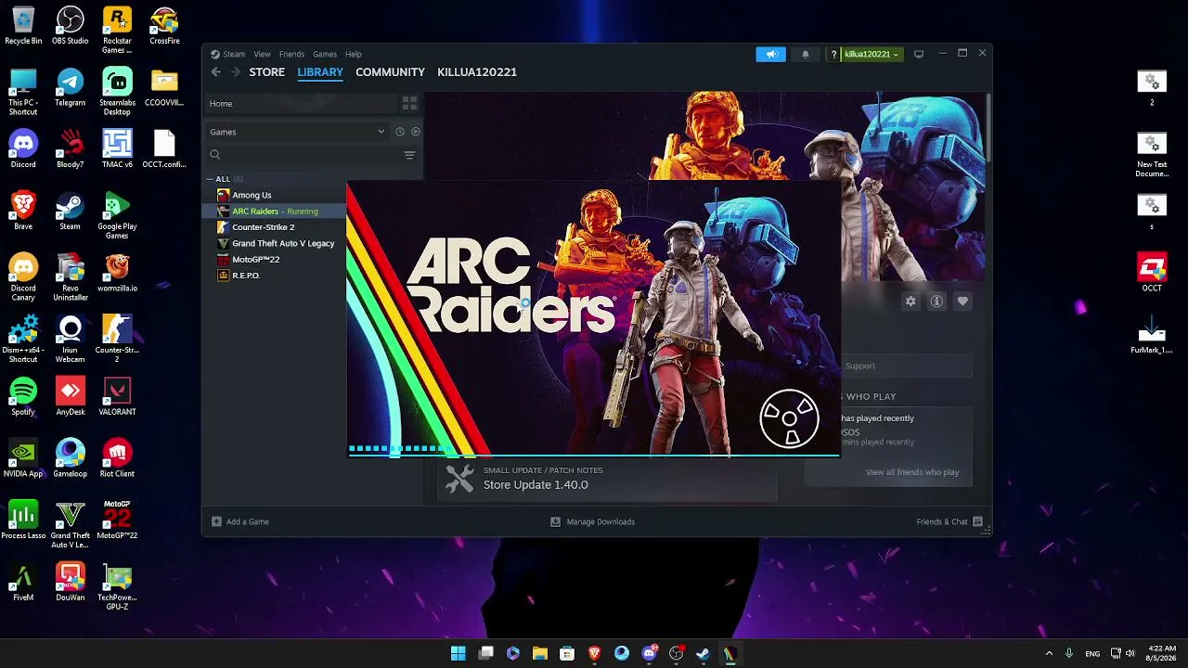Click the Manage Downloads link
The height and width of the screenshot is (668, 1188).
(600, 521)
